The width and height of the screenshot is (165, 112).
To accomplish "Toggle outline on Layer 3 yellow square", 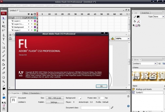I will (x=35, y=24).
